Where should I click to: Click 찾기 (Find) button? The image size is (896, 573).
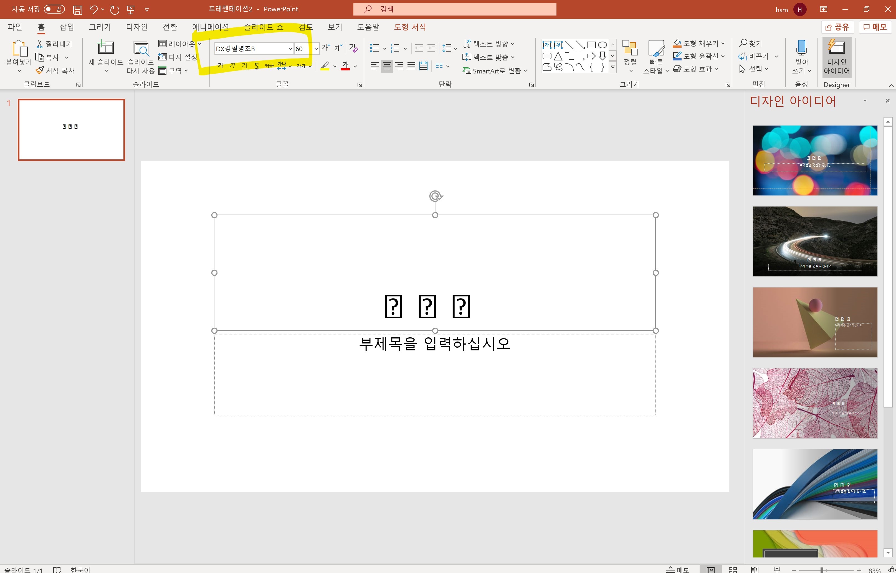point(750,43)
